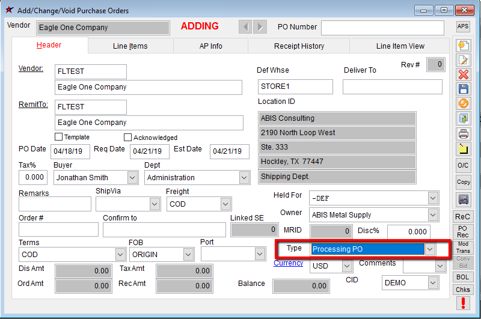Click the pencil edit document icon

tap(463, 59)
